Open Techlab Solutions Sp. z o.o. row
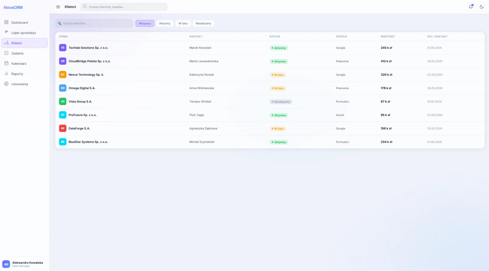Viewport: 489px width, 271px height. 270,48
